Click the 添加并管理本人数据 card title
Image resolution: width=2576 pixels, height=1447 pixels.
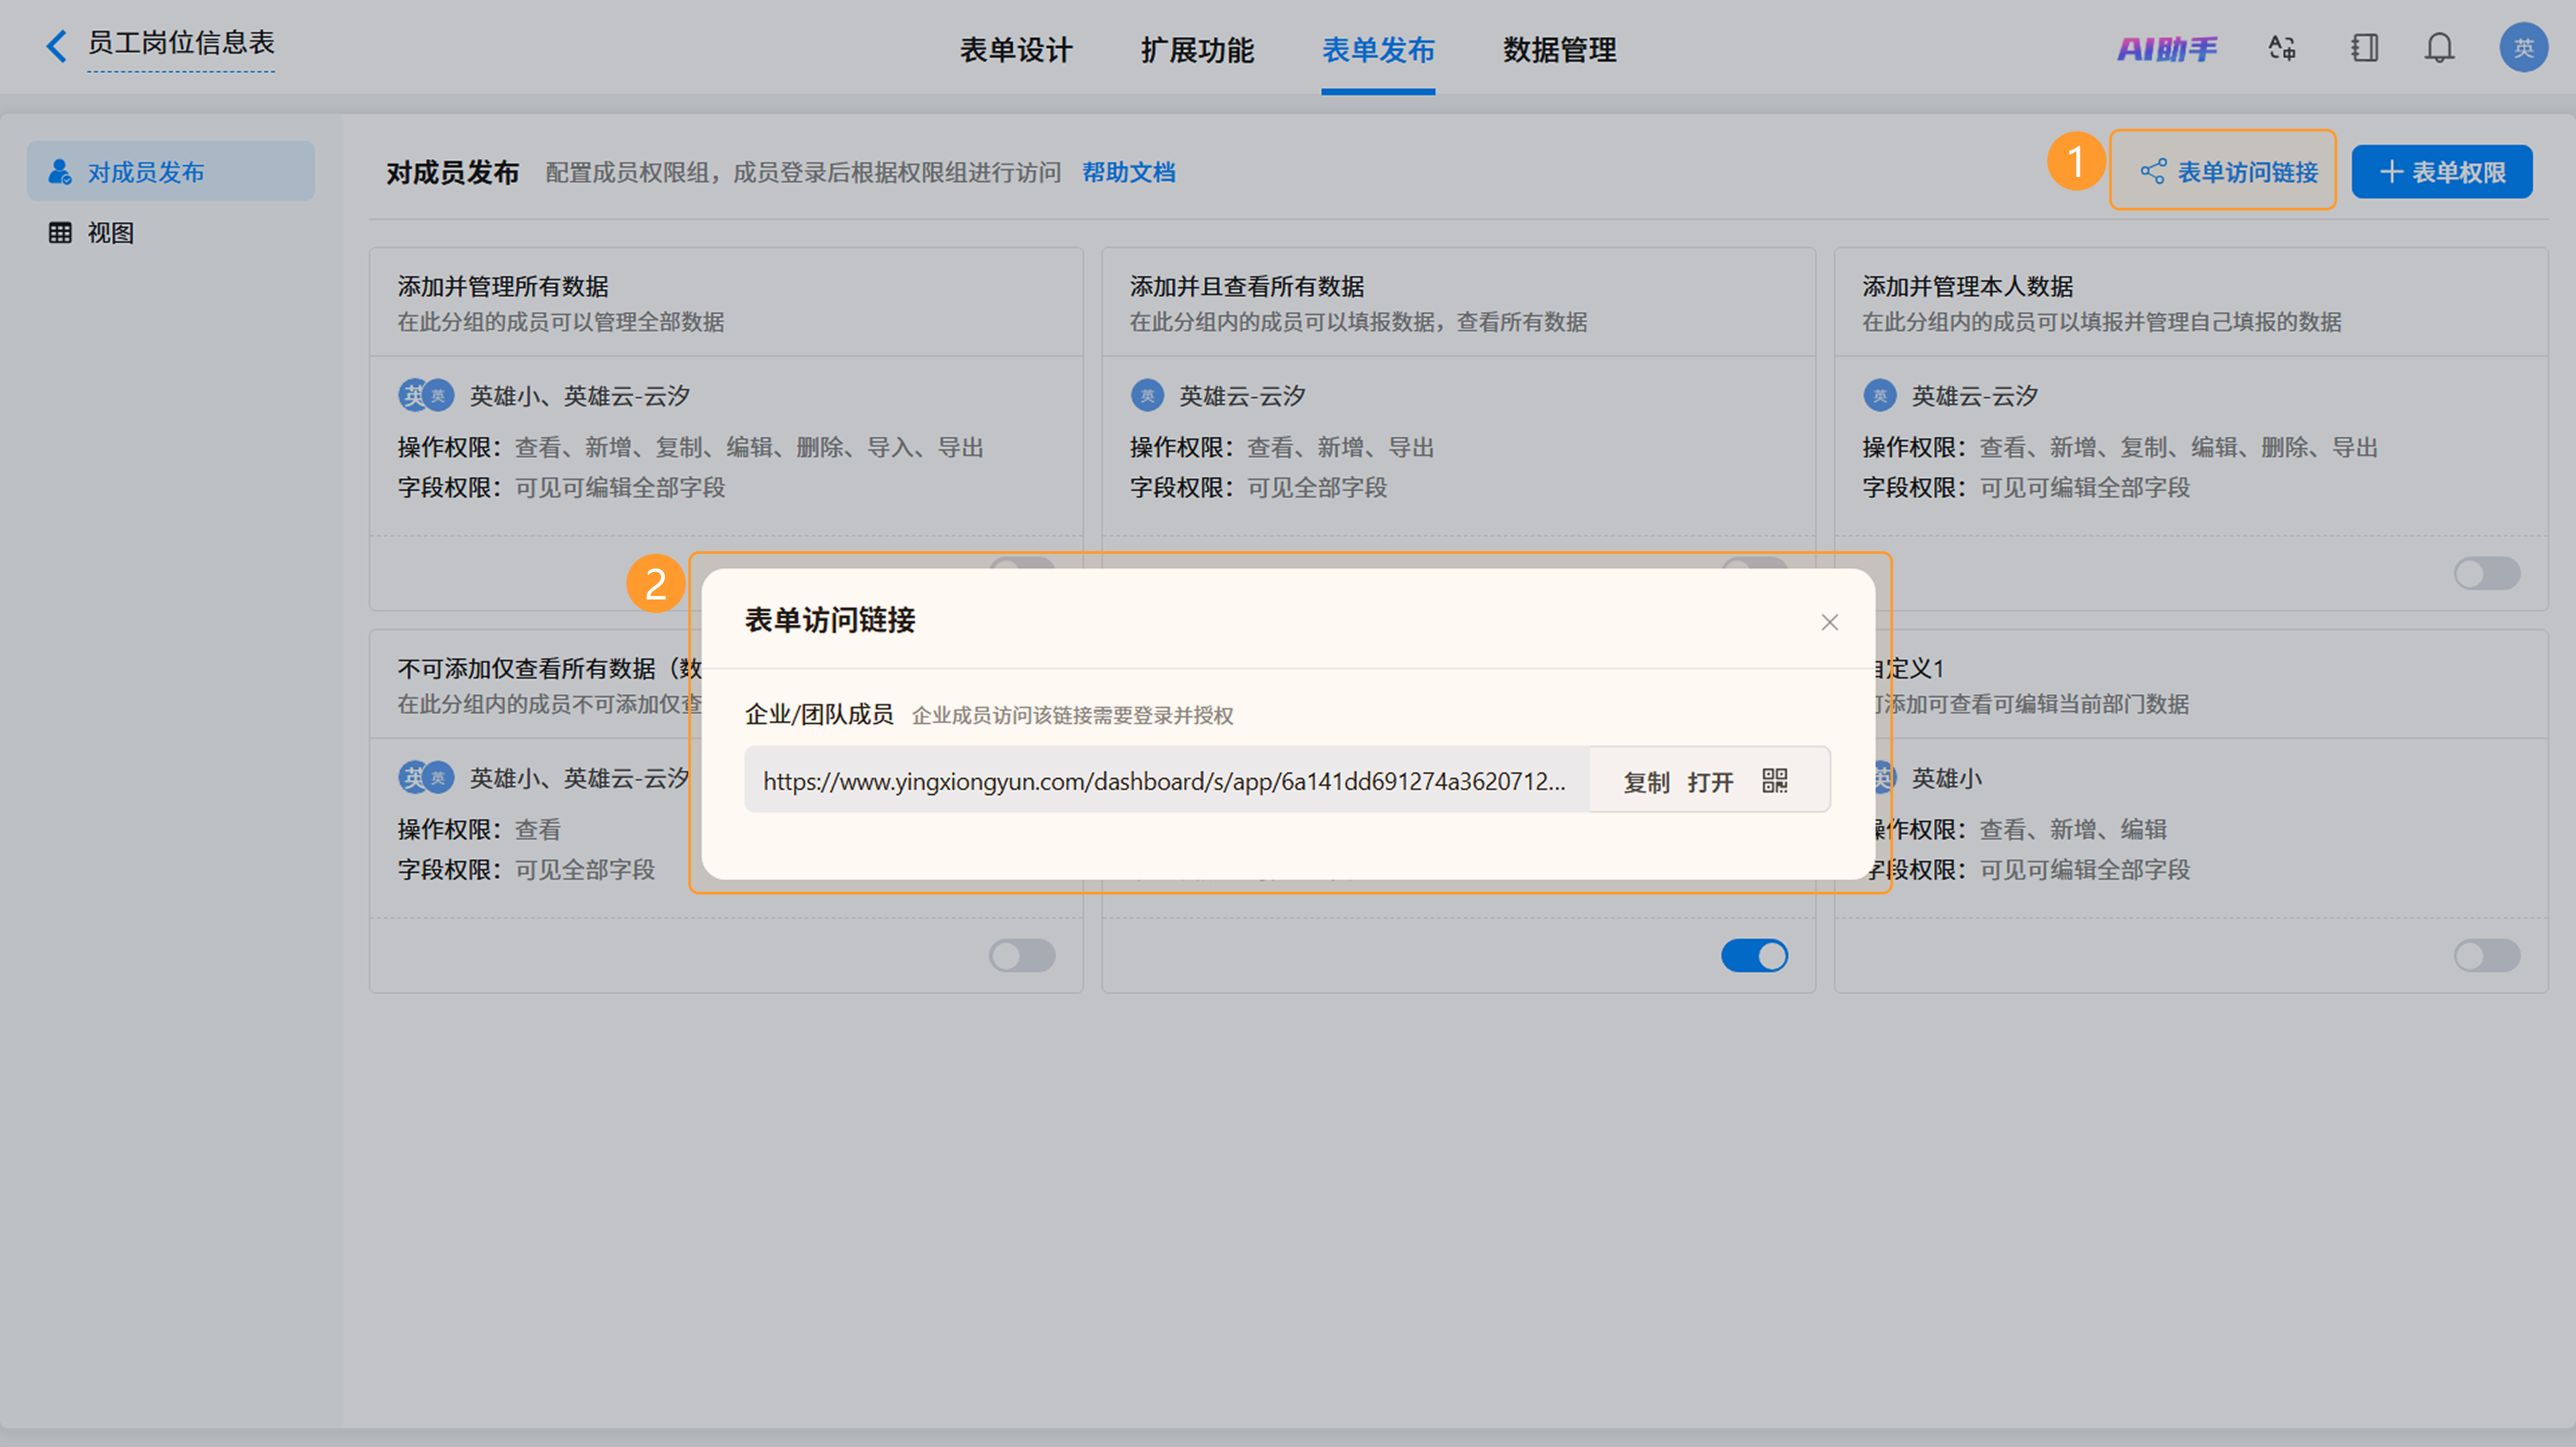[x=1967, y=287]
